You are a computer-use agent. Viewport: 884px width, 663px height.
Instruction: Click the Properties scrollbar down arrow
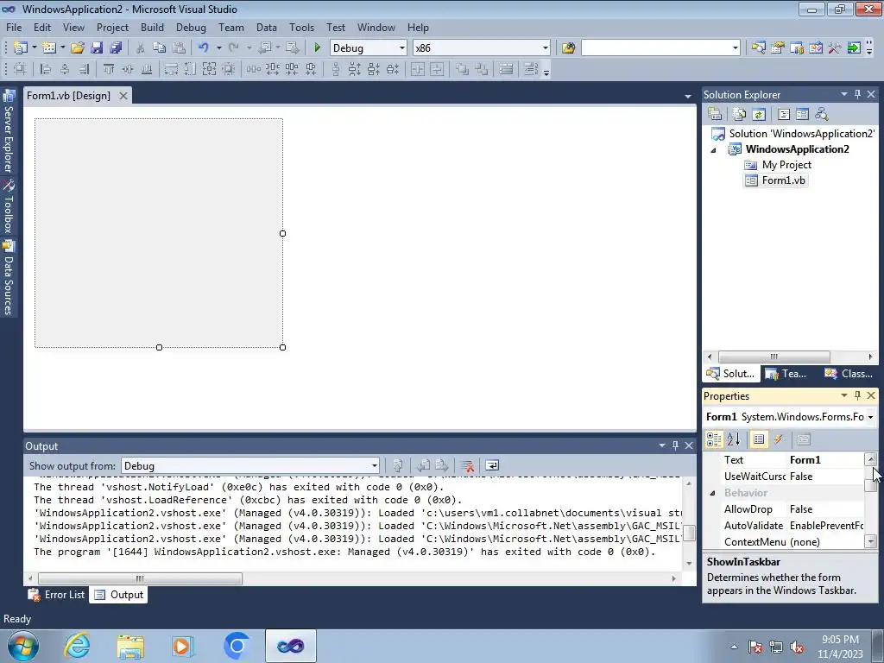871,542
